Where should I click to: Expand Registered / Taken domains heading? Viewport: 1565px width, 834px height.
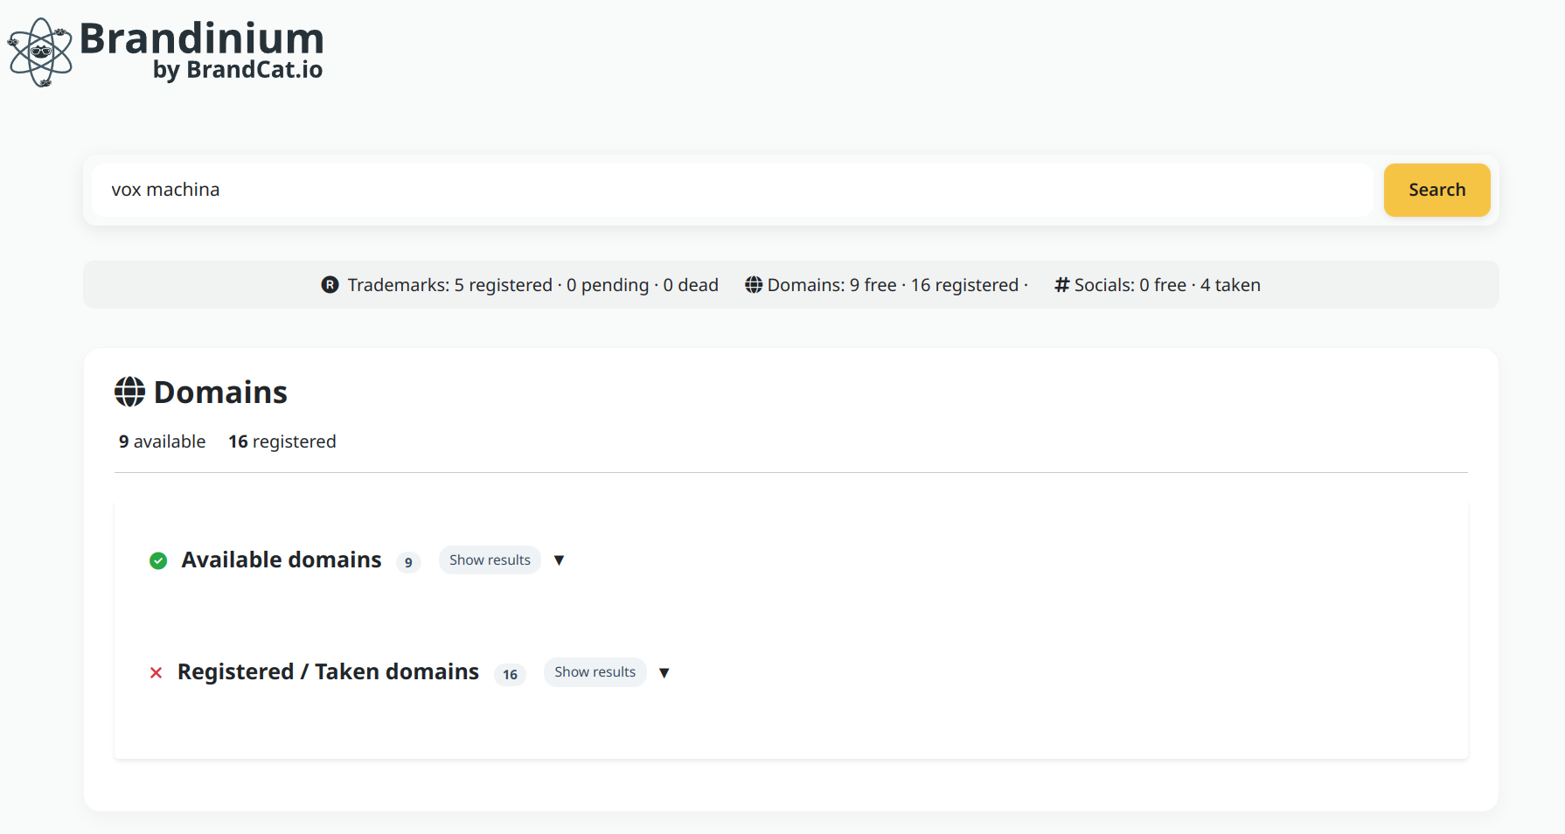[328, 671]
